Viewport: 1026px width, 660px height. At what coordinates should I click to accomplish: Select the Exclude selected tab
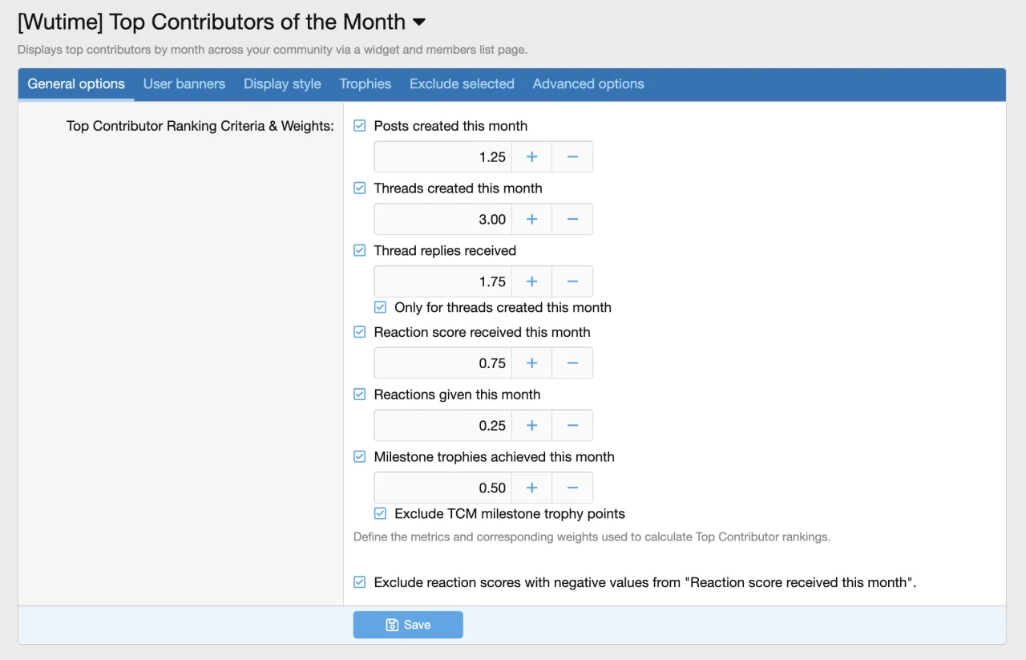coord(462,84)
